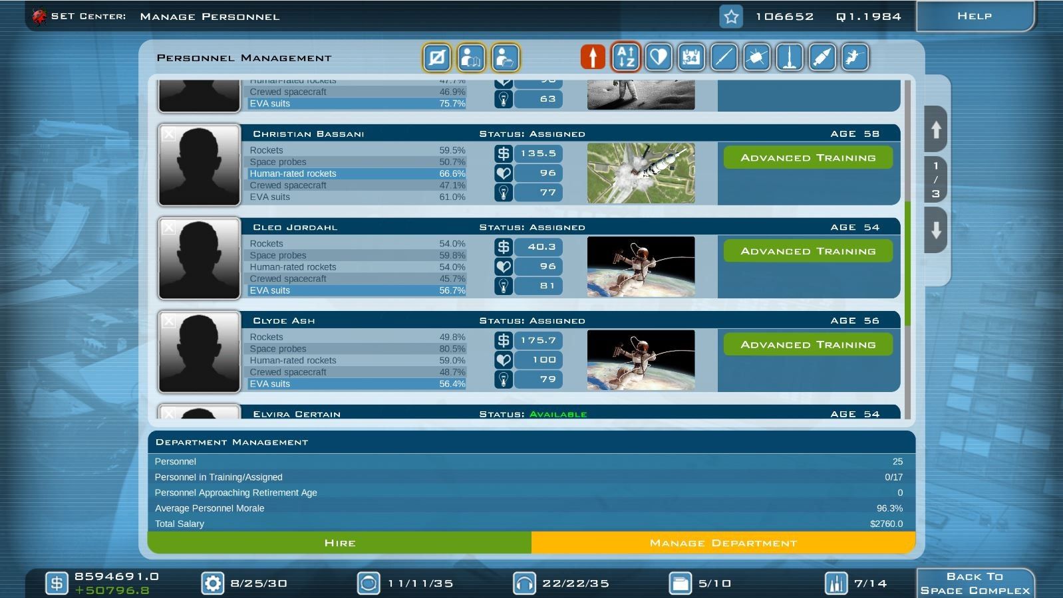The image size is (1063, 598).
Task: Go to next page with down arrow
Action: [935, 231]
